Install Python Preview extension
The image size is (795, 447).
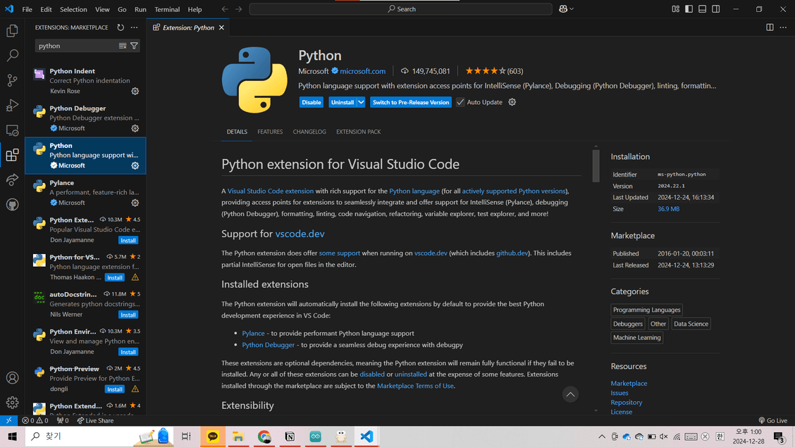[x=115, y=389]
